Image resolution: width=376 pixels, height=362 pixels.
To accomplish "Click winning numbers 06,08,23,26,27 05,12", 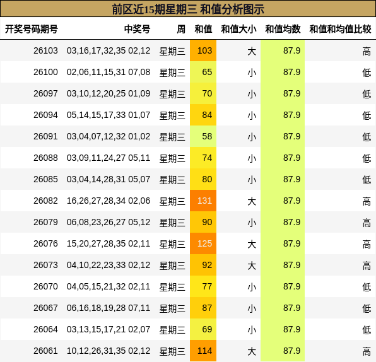I will pos(109,222).
